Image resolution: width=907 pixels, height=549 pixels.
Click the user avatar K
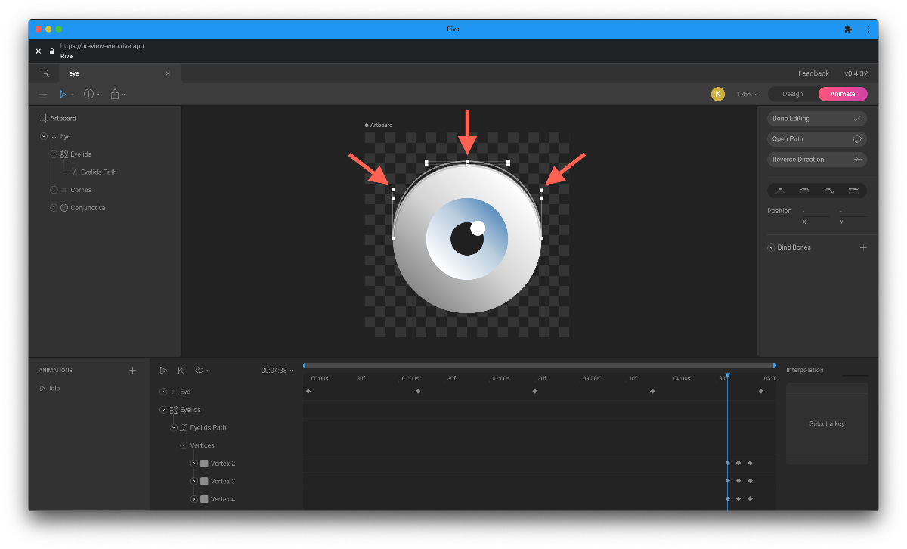pos(718,94)
